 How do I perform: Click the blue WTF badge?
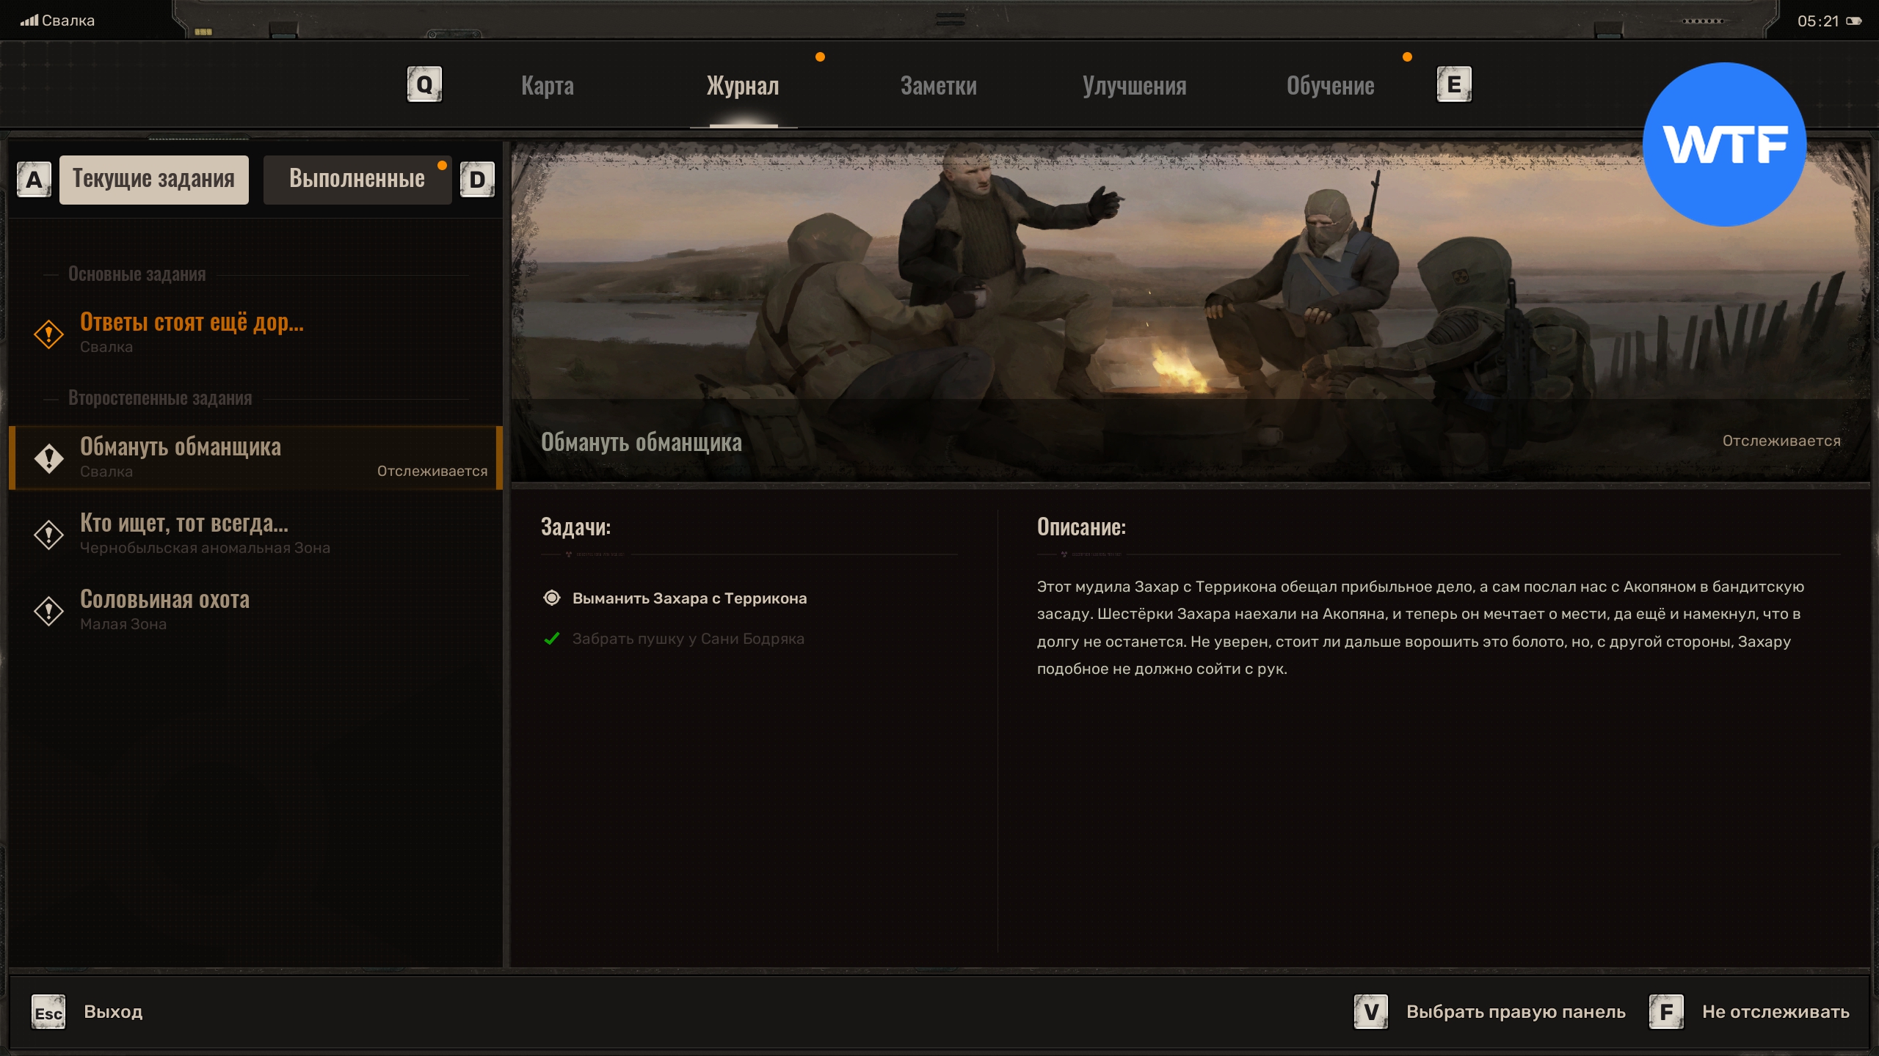coord(1723,144)
